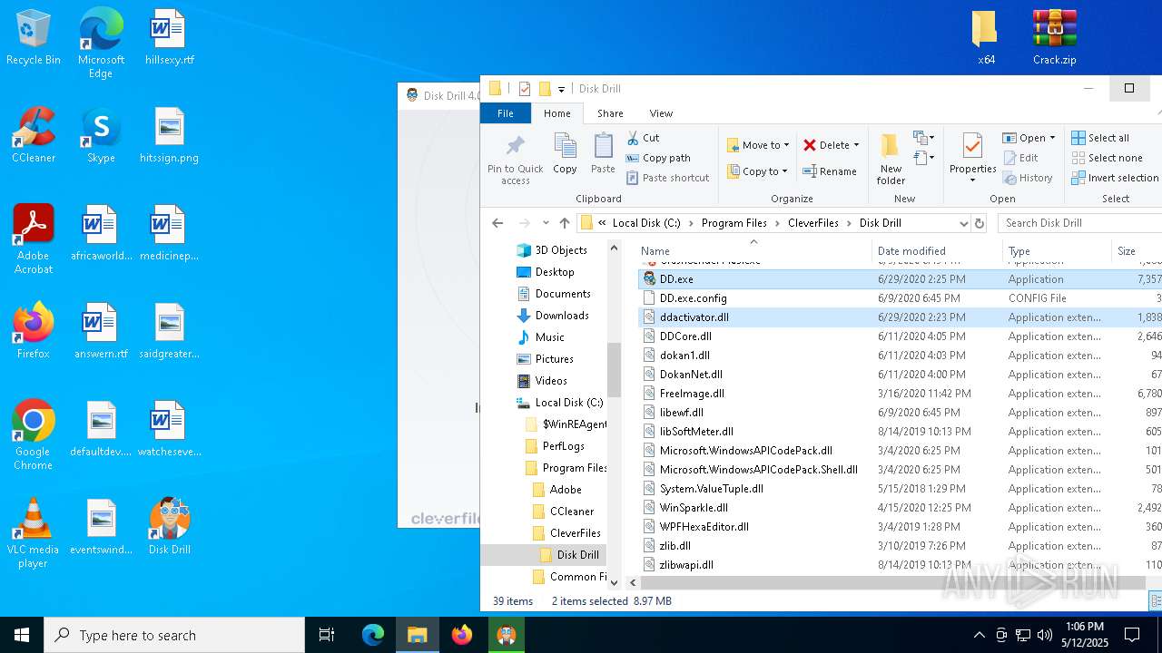Screen dimensions: 1162x653
Task: Select VLC media player desktop icon
Action: pyautogui.click(x=34, y=533)
